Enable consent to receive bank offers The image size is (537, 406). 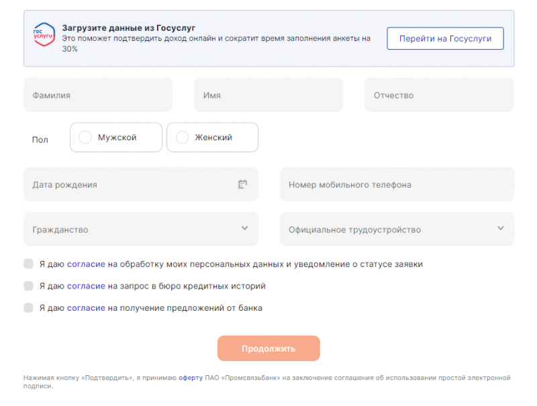coord(28,307)
